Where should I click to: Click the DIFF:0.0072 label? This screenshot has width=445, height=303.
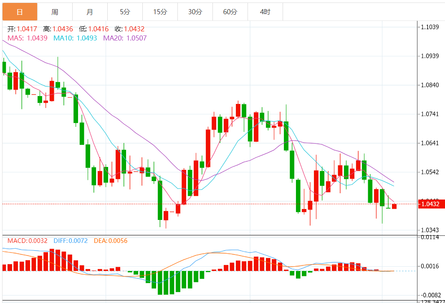coord(71,241)
